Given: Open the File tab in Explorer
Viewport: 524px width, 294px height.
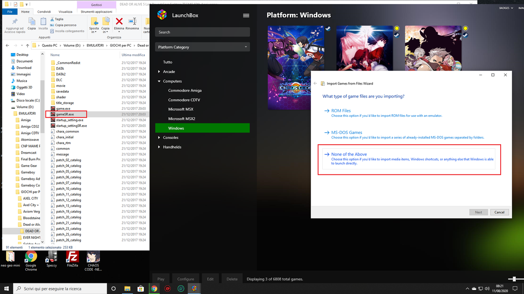Looking at the screenshot, I should [x=9, y=12].
